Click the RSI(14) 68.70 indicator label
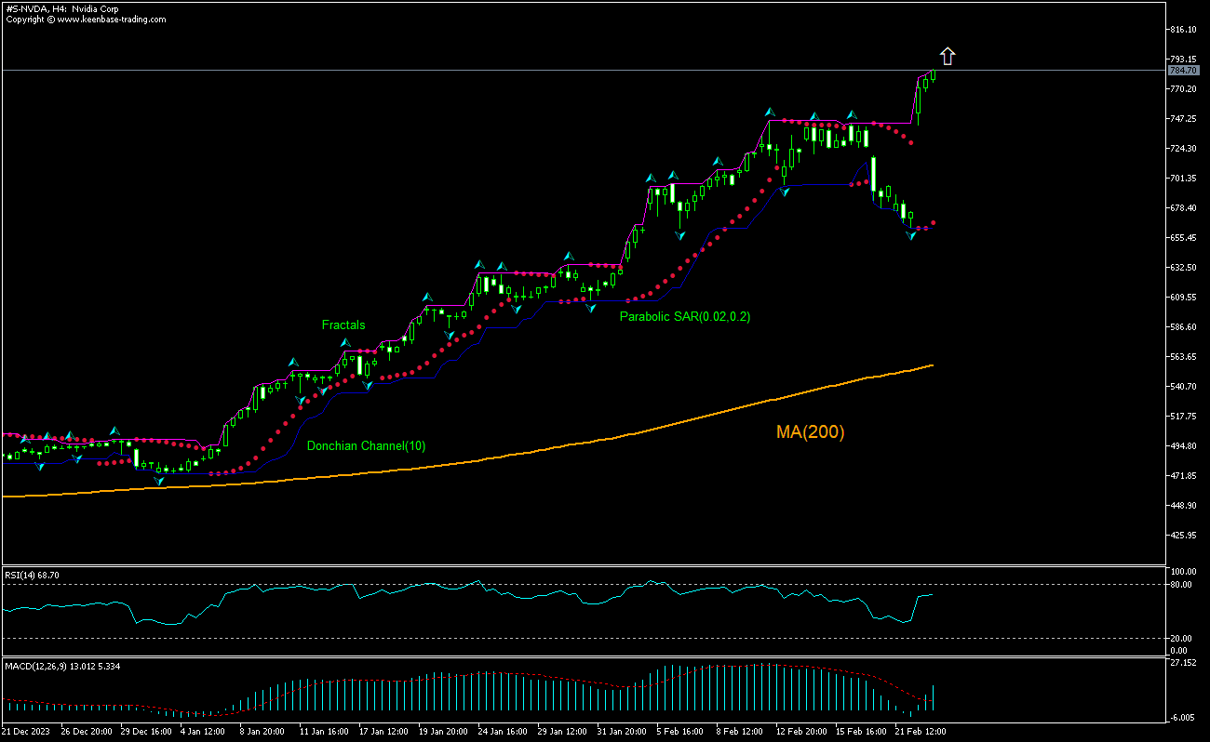Image resolution: width=1210 pixels, height=742 pixels. (33, 576)
